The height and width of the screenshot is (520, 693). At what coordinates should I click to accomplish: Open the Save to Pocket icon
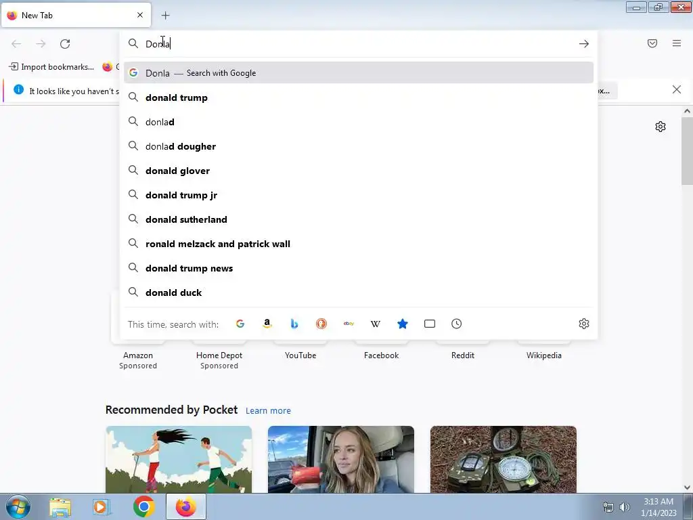coord(652,43)
